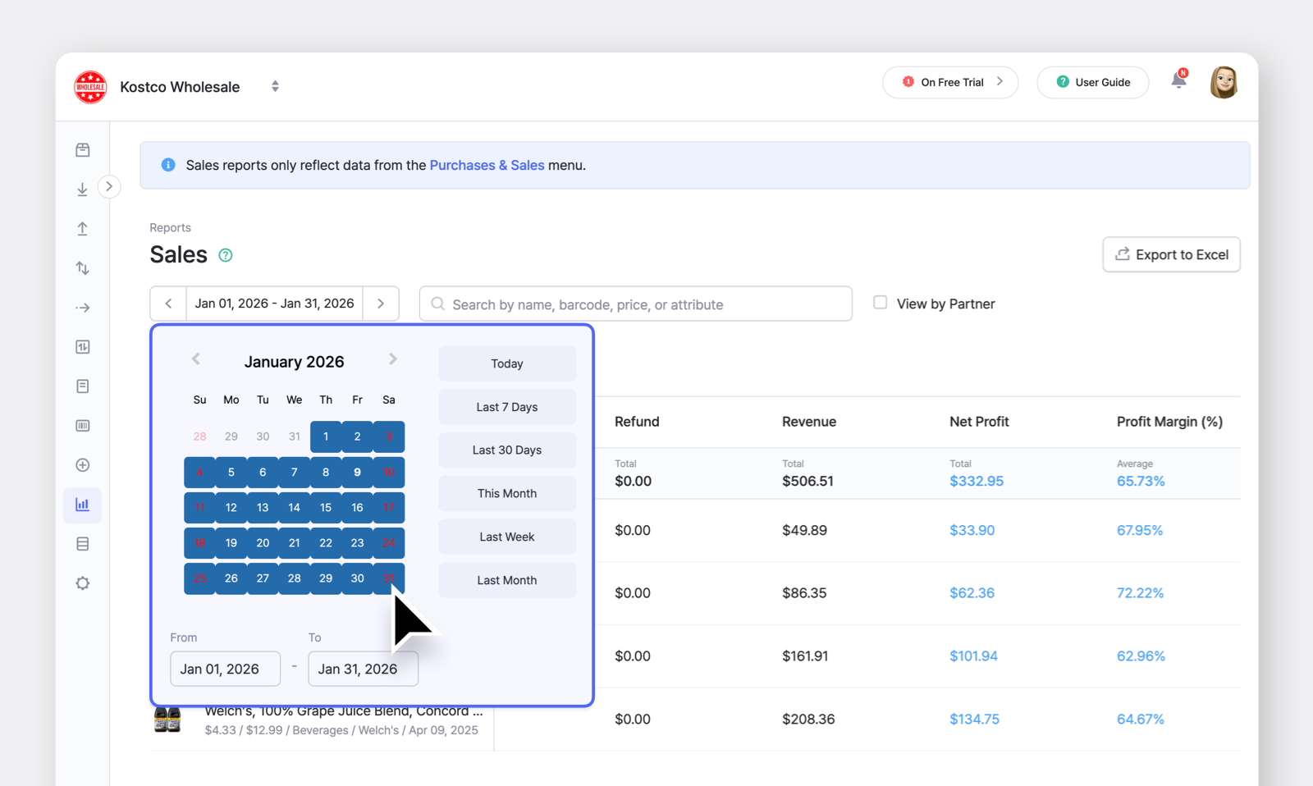Enable the View by Partner checkbox
Image resolution: width=1313 pixels, height=786 pixels.
[879, 302]
